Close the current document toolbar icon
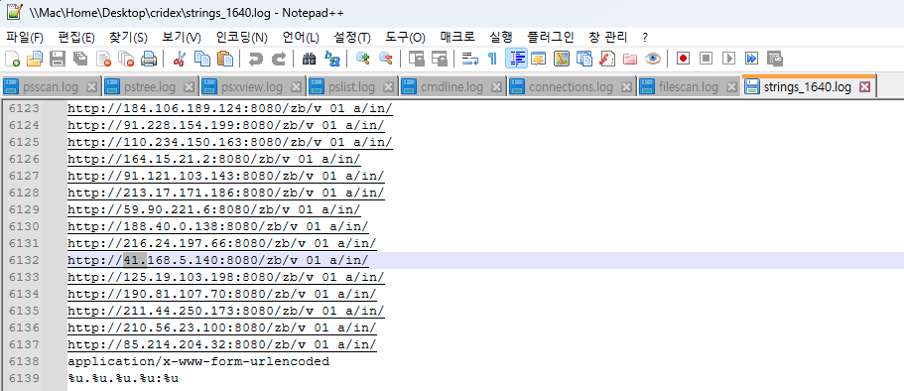The image size is (904, 391). click(103, 59)
